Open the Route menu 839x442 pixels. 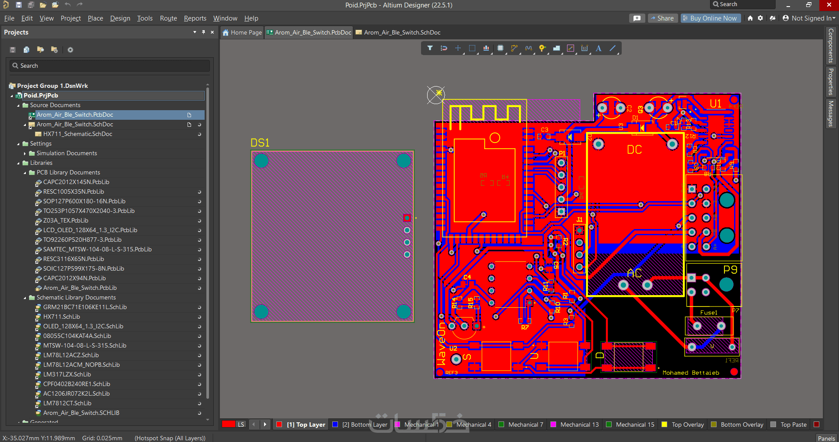click(168, 18)
